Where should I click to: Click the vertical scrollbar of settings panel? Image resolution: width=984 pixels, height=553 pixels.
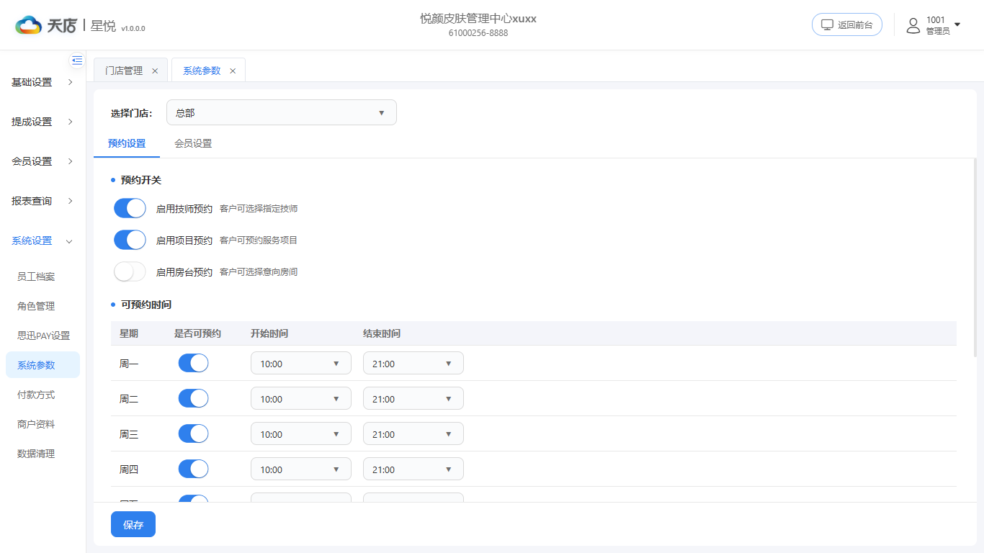tap(975, 257)
